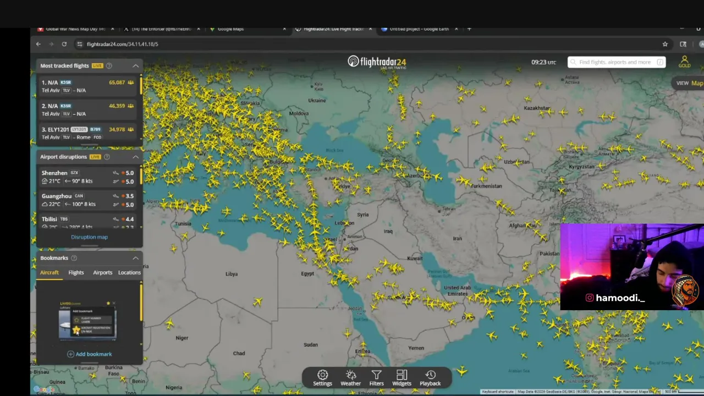Select the Flights bookmarks tab

76,272
